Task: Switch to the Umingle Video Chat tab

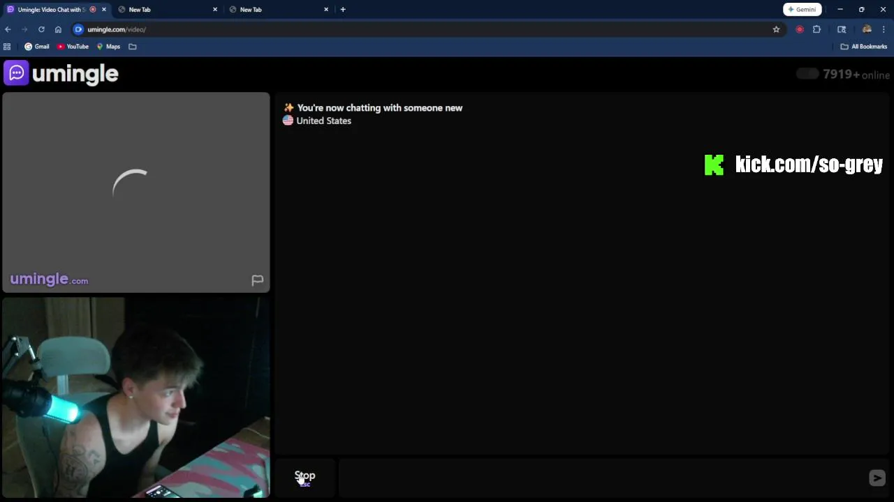Action: click(52, 10)
